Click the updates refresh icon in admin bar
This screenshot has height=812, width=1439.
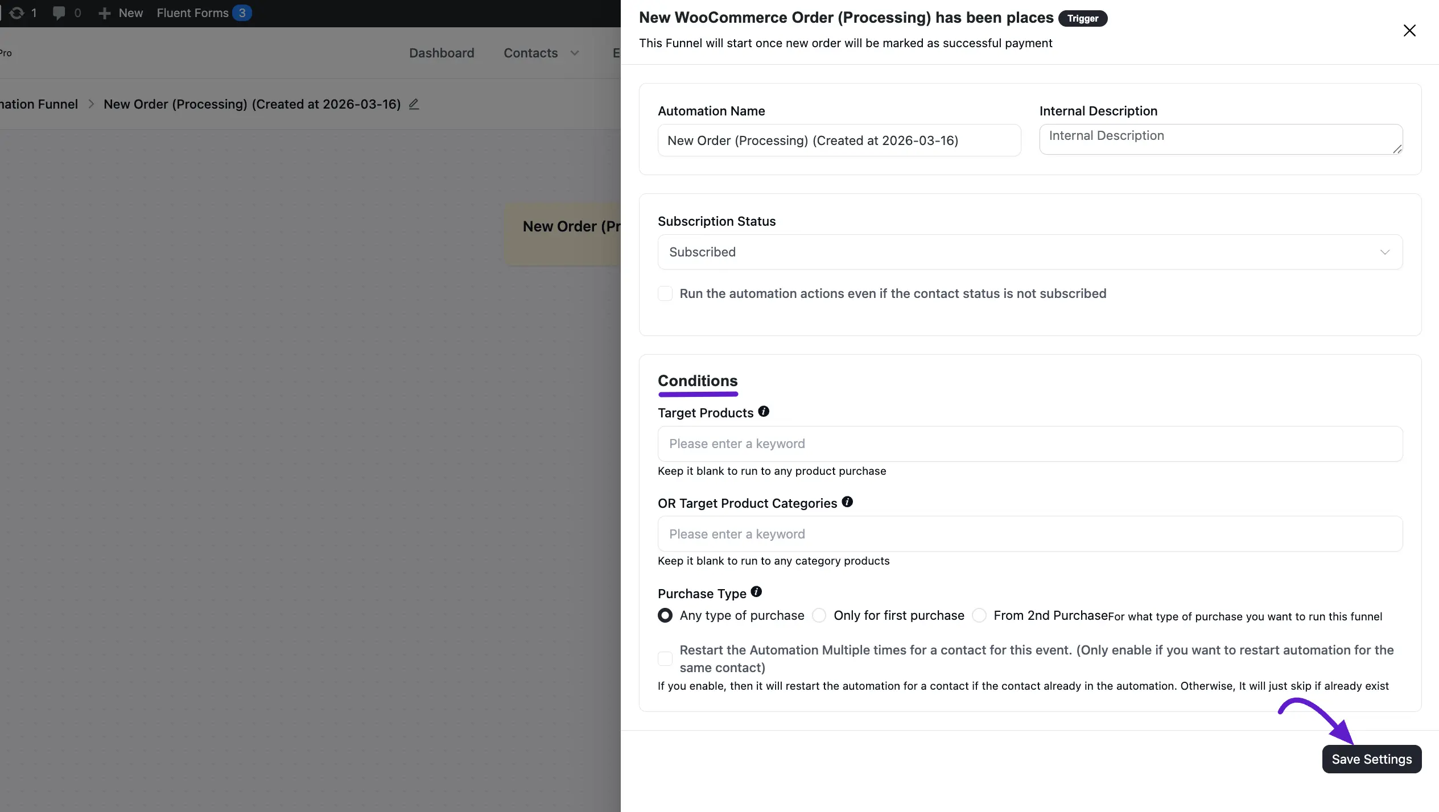pos(17,13)
